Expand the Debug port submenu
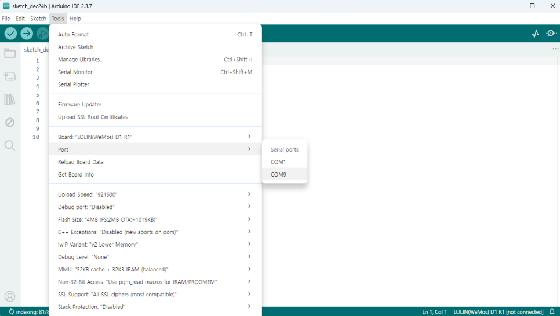The height and width of the screenshot is (316, 560). click(155, 207)
